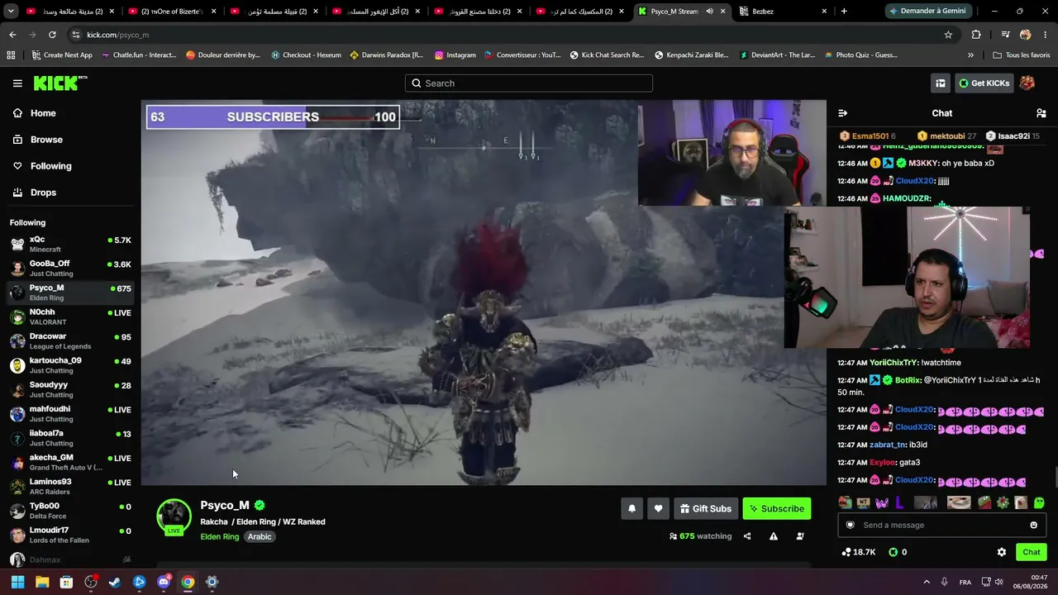
Task: Open kartoucha_09 channel in Following list
Action: click(x=70, y=364)
